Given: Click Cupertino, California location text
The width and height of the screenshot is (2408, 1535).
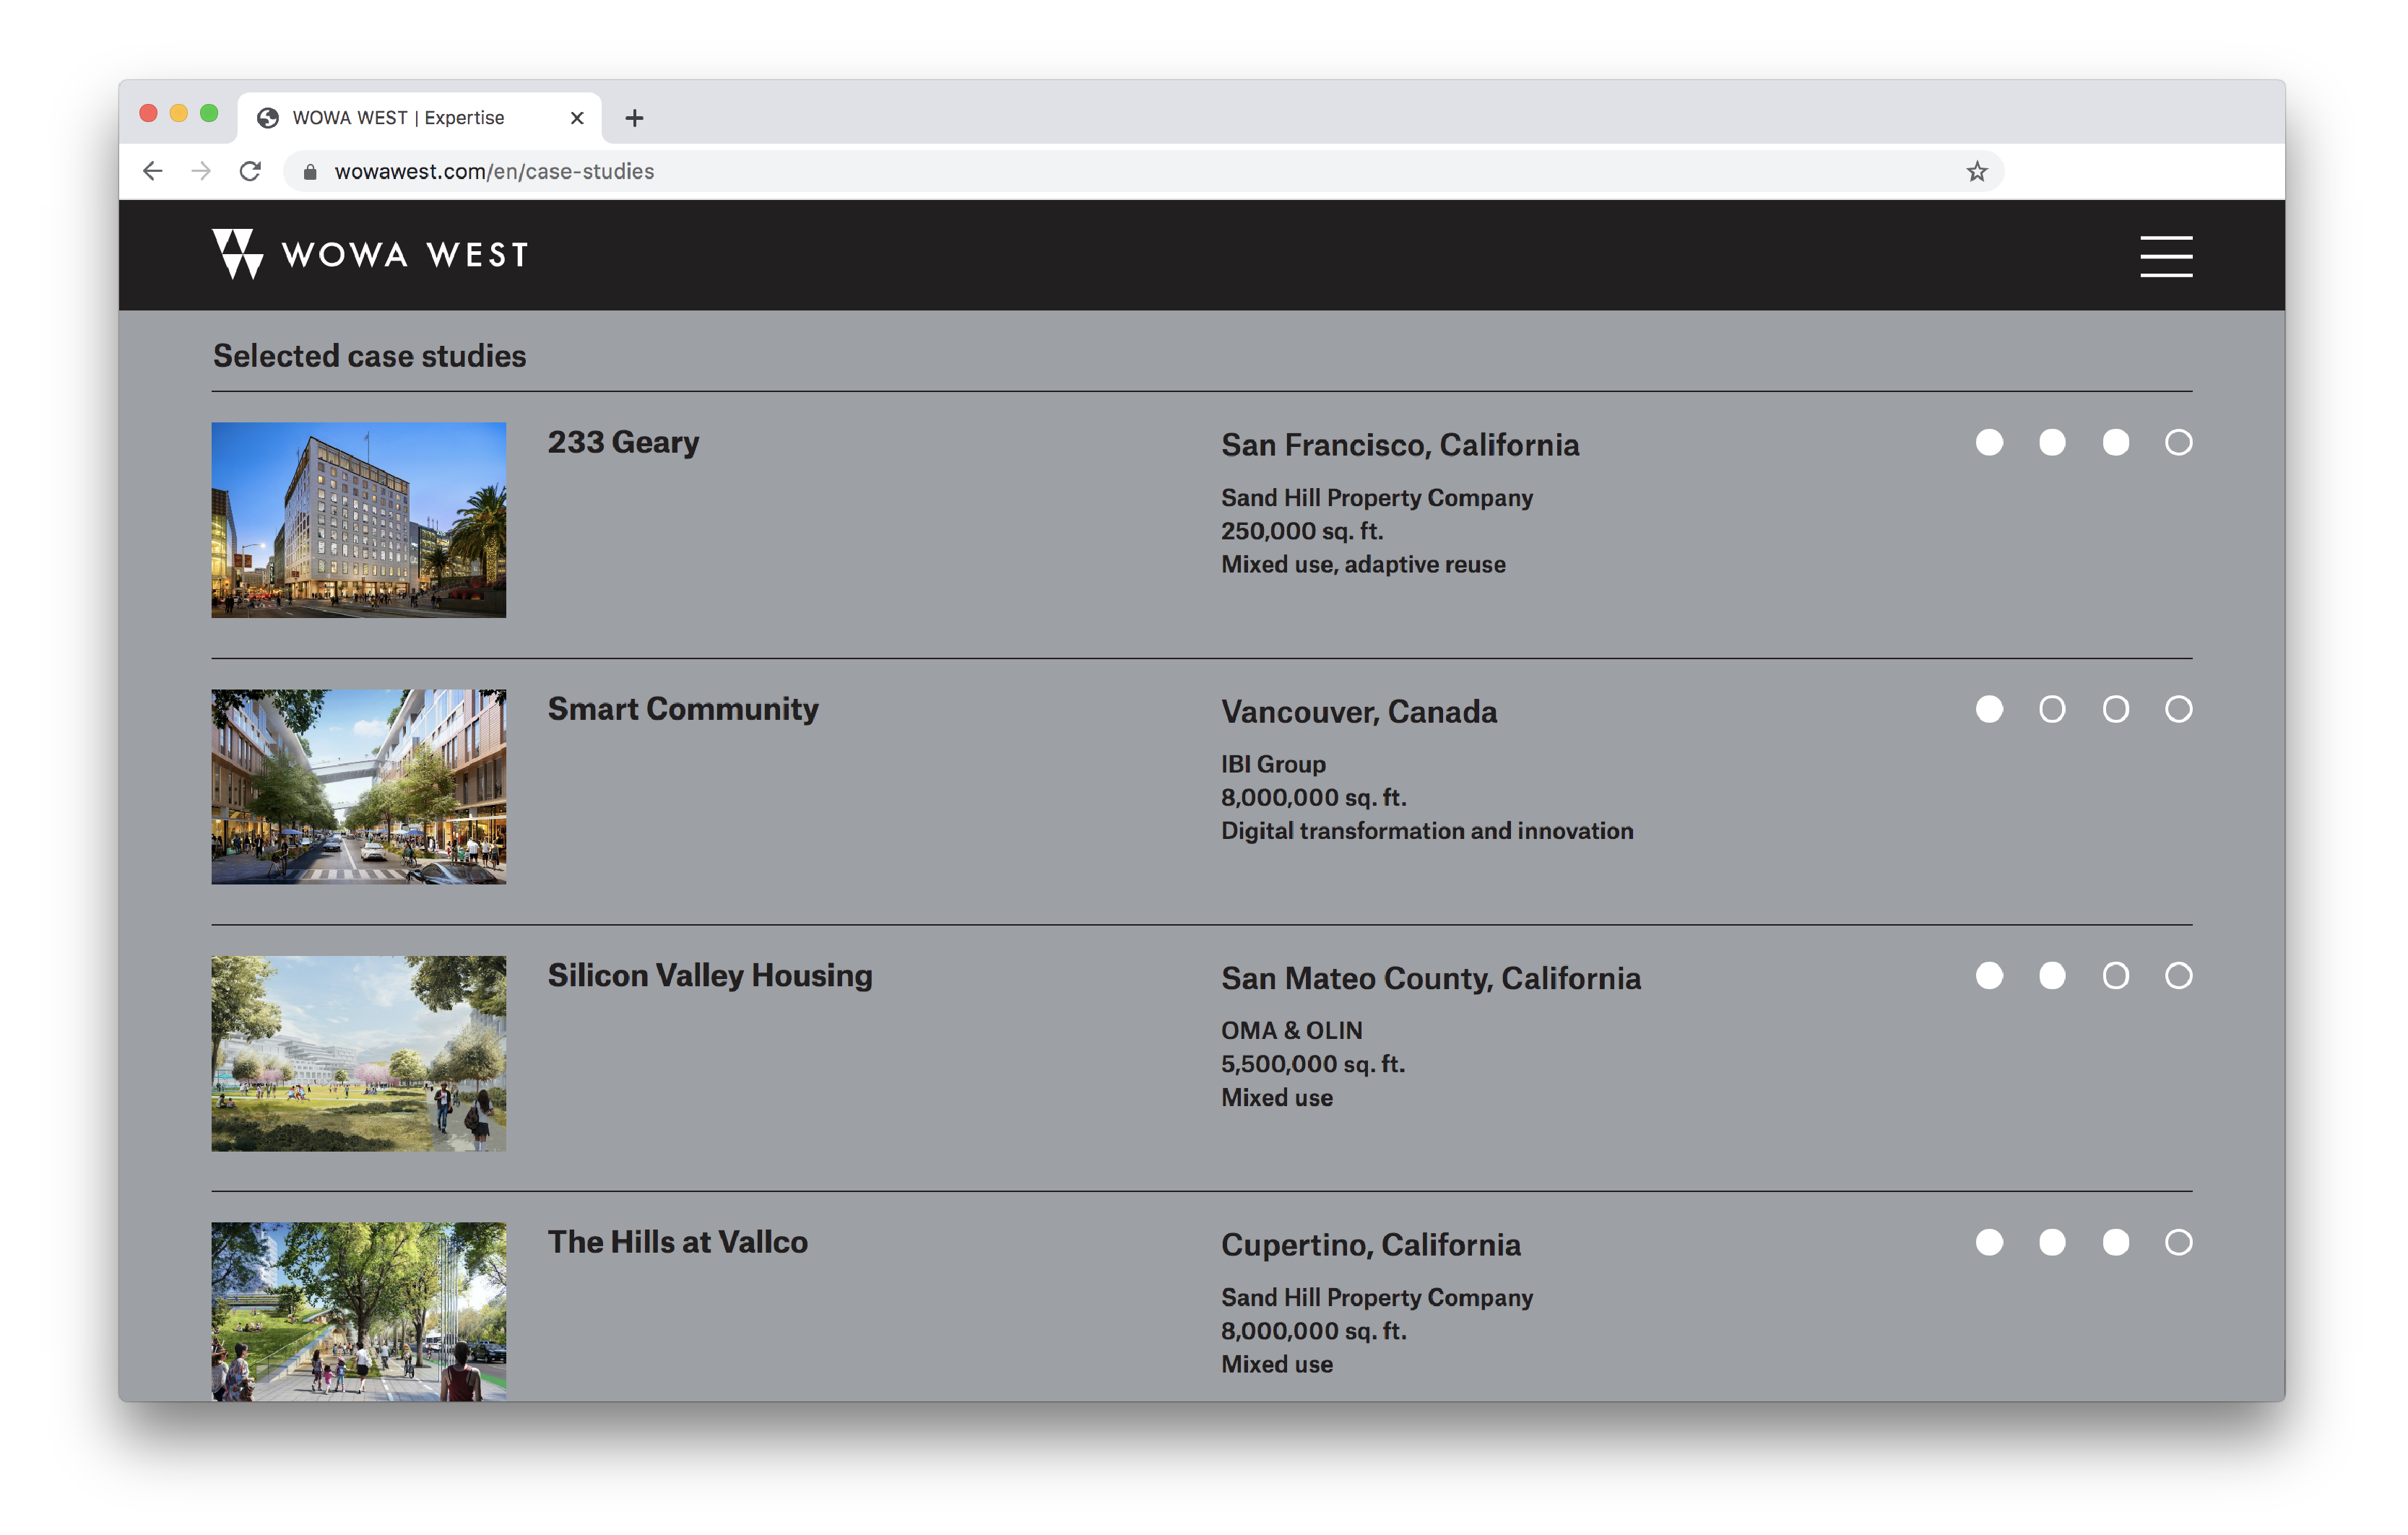Looking at the screenshot, I should coord(1371,1245).
